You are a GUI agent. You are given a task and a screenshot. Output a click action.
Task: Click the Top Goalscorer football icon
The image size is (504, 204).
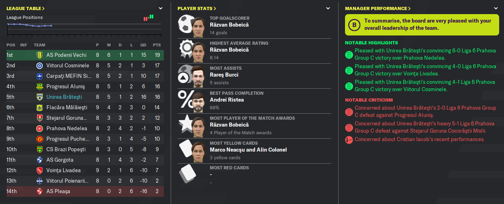point(185,25)
